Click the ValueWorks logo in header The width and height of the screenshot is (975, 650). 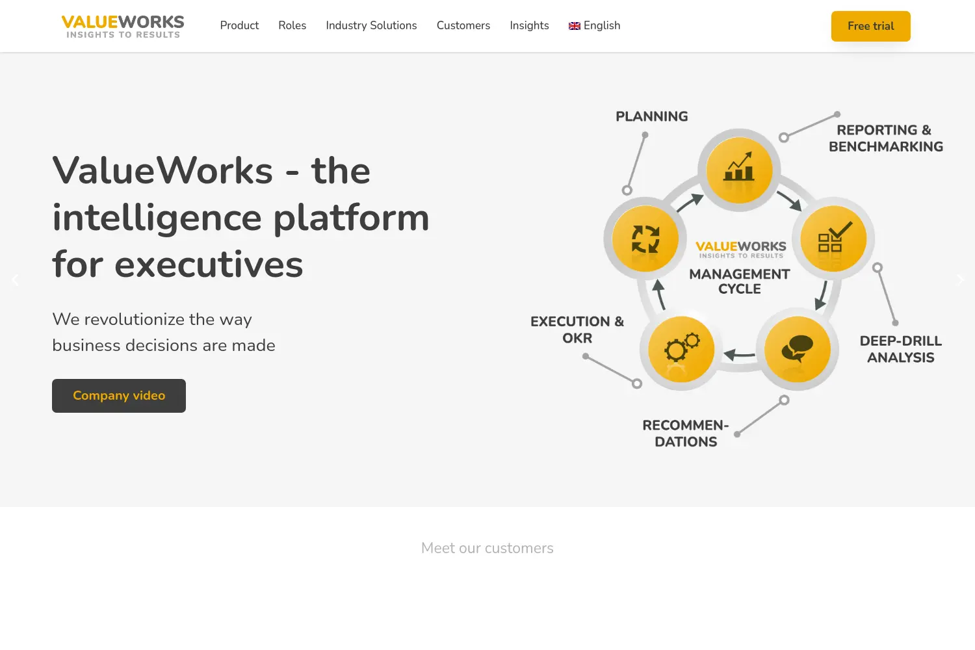pos(123,26)
